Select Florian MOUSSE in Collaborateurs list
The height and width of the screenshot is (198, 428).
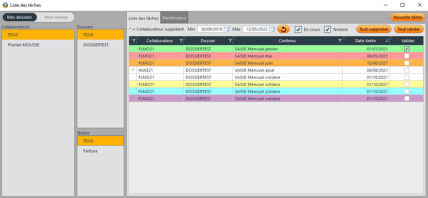pos(24,45)
